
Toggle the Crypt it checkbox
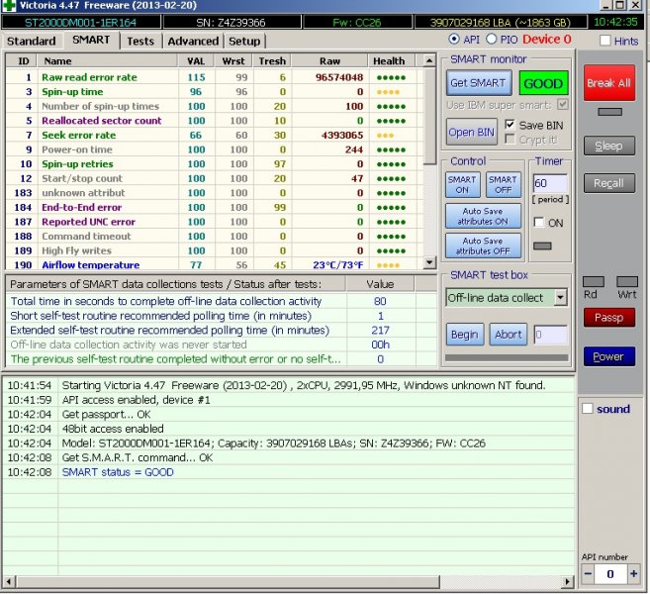pyautogui.click(x=510, y=140)
